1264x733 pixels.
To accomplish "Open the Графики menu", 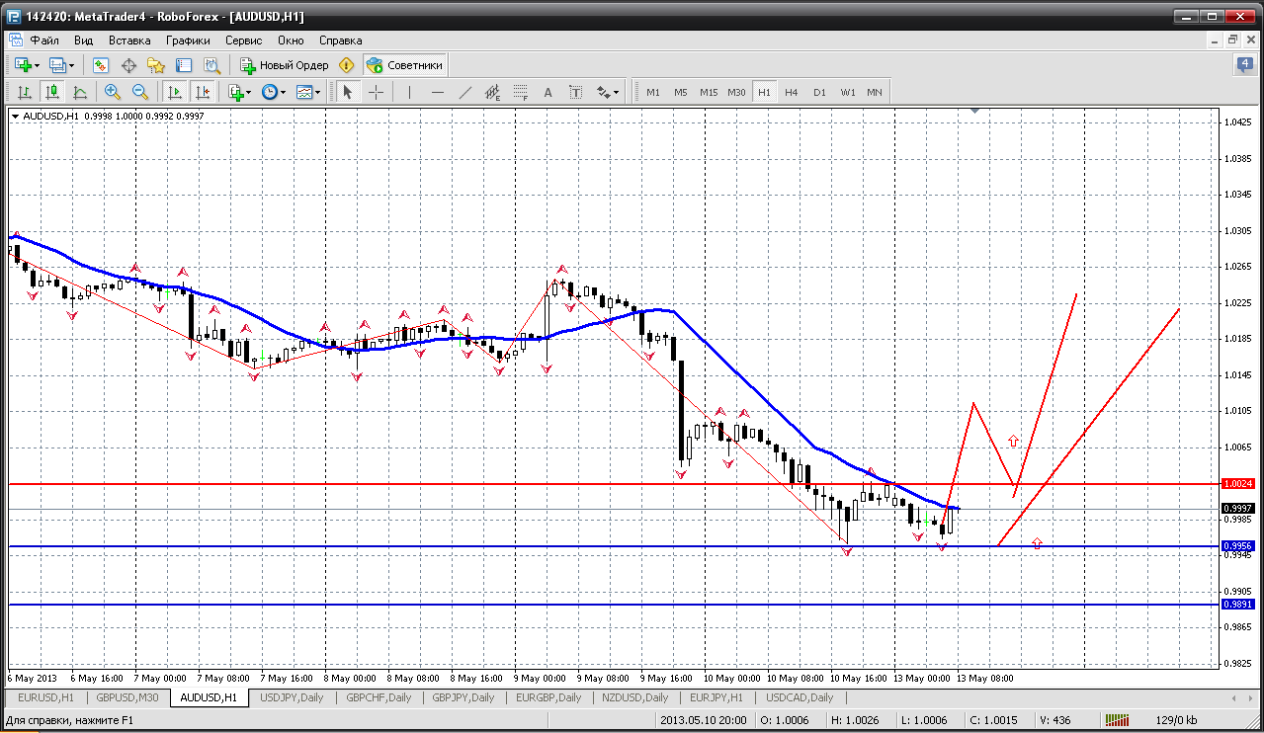I will tap(189, 41).
